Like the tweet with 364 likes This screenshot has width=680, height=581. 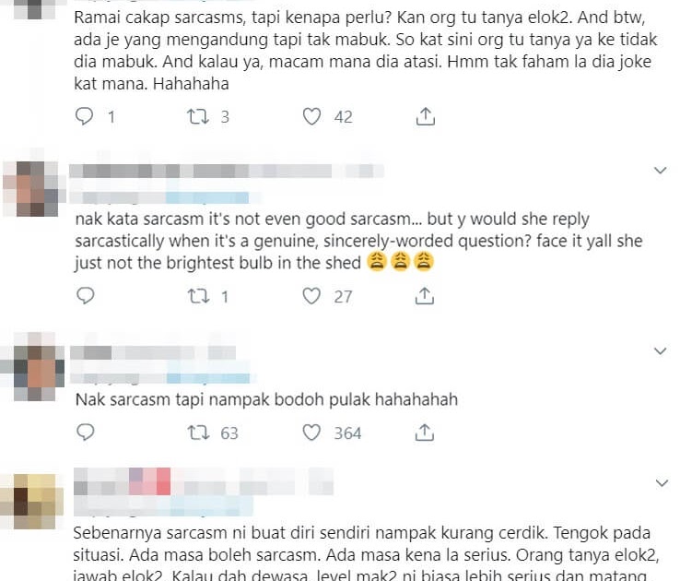pyautogui.click(x=311, y=433)
